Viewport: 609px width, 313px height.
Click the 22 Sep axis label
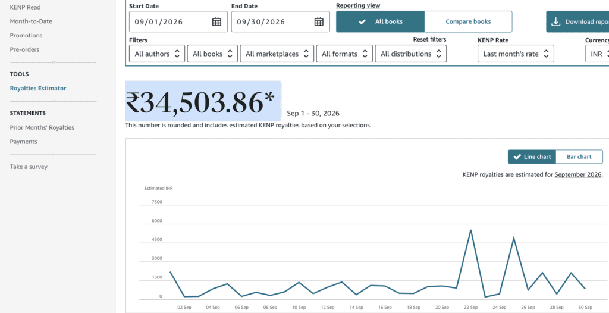pos(471,307)
